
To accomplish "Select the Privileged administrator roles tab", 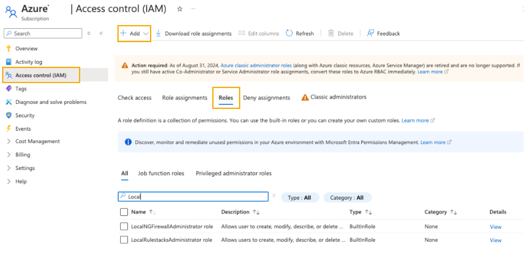I will tap(234, 173).
